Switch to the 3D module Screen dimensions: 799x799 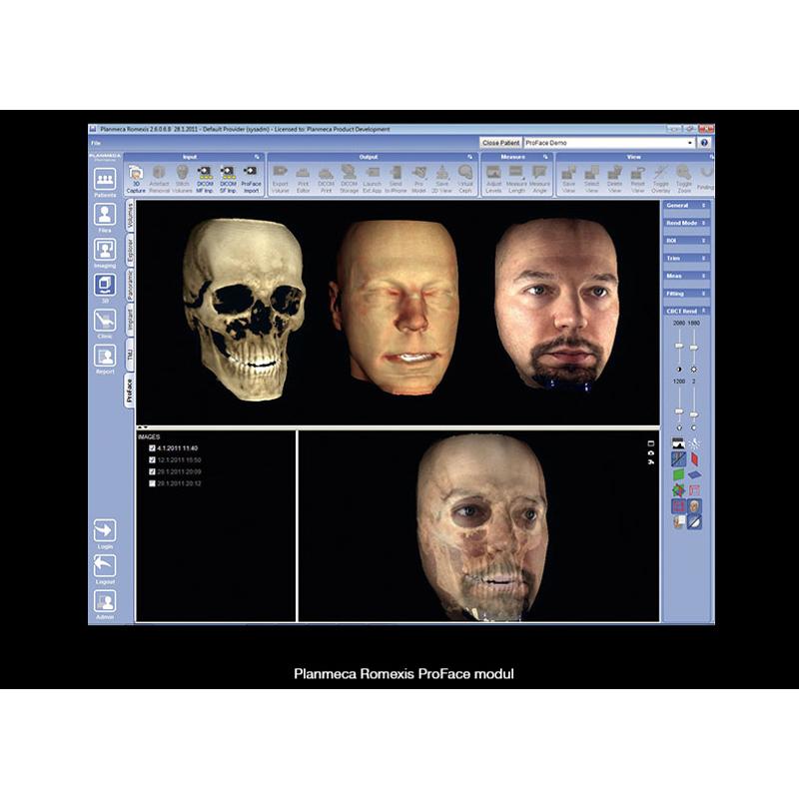click(105, 286)
